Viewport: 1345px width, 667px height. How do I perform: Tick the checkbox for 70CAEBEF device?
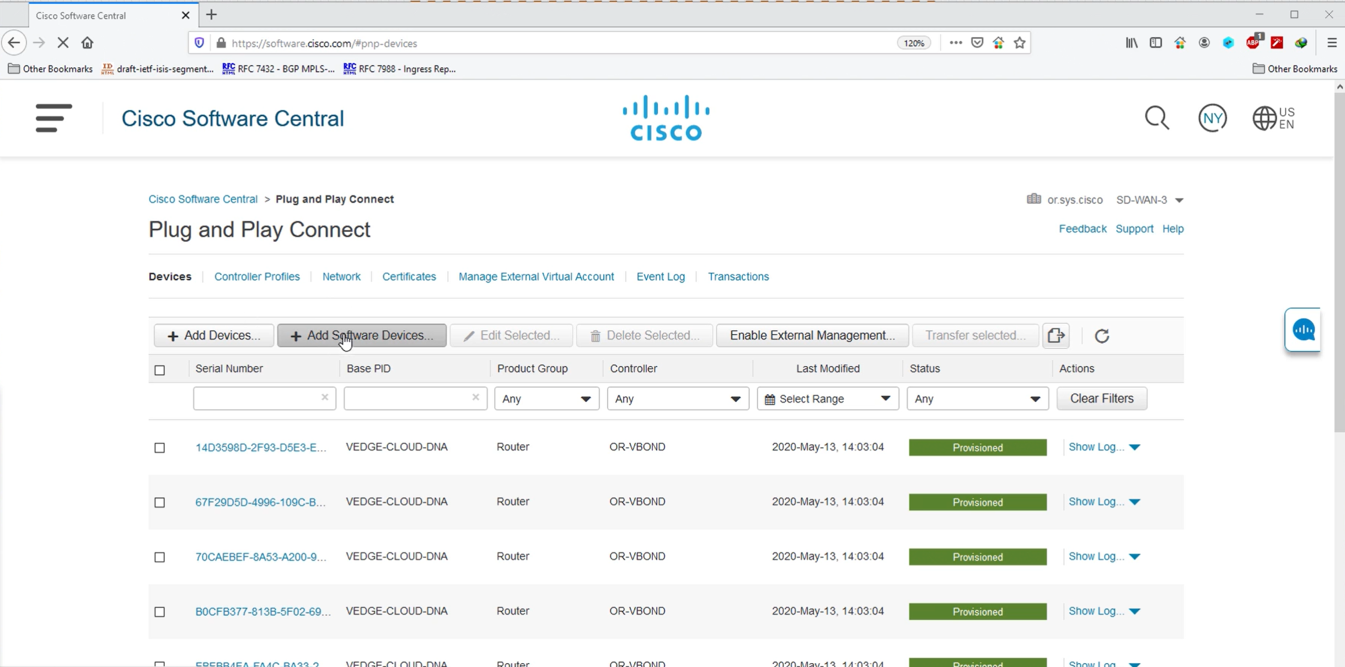tap(160, 557)
